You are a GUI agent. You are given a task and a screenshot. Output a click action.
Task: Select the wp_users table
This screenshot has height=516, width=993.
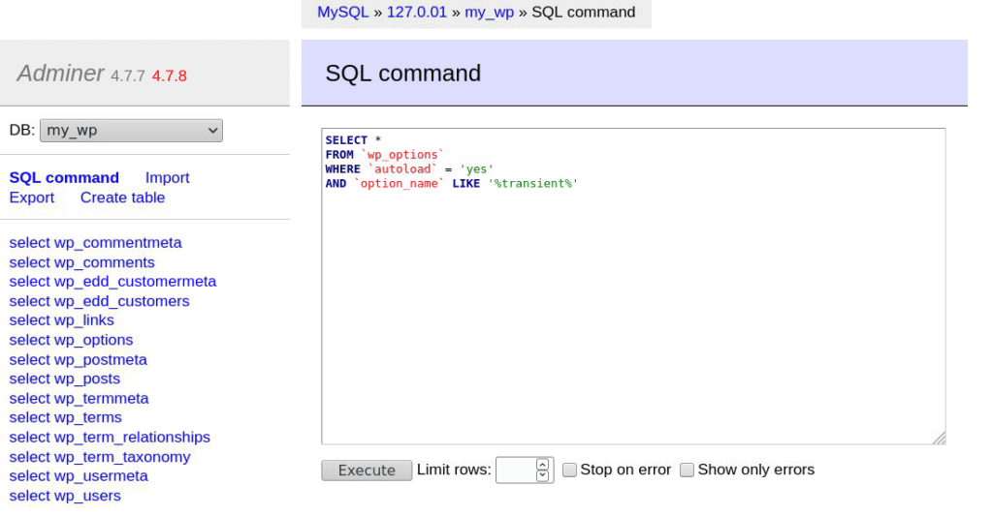point(65,496)
